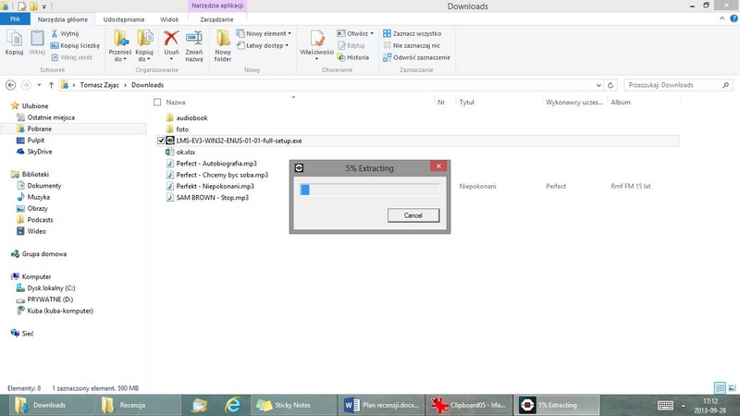The image size is (740, 416).
Task: Sort by Nazwa column header
Action: coord(176,102)
